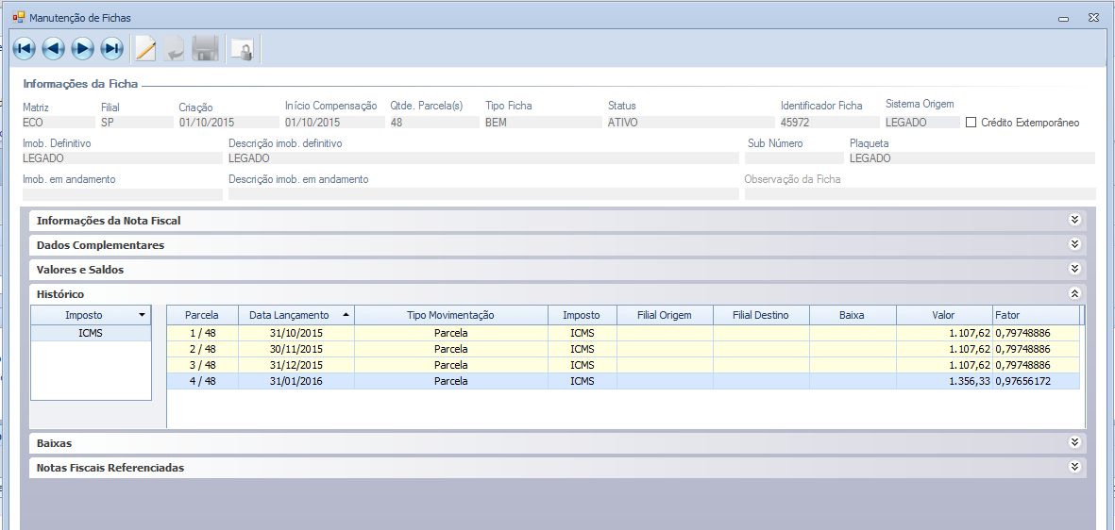Select ICMS in the Imposto filter list
Image resolution: width=1115 pixels, height=530 pixels.
[91, 333]
